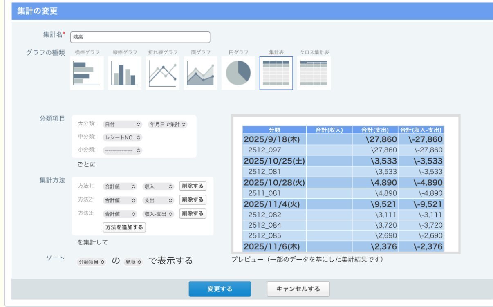The image size is (493, 307).
Task: Open the 年月日で集計 date unit dropdown
Action: pyautogui.click(x=168, y=124)
